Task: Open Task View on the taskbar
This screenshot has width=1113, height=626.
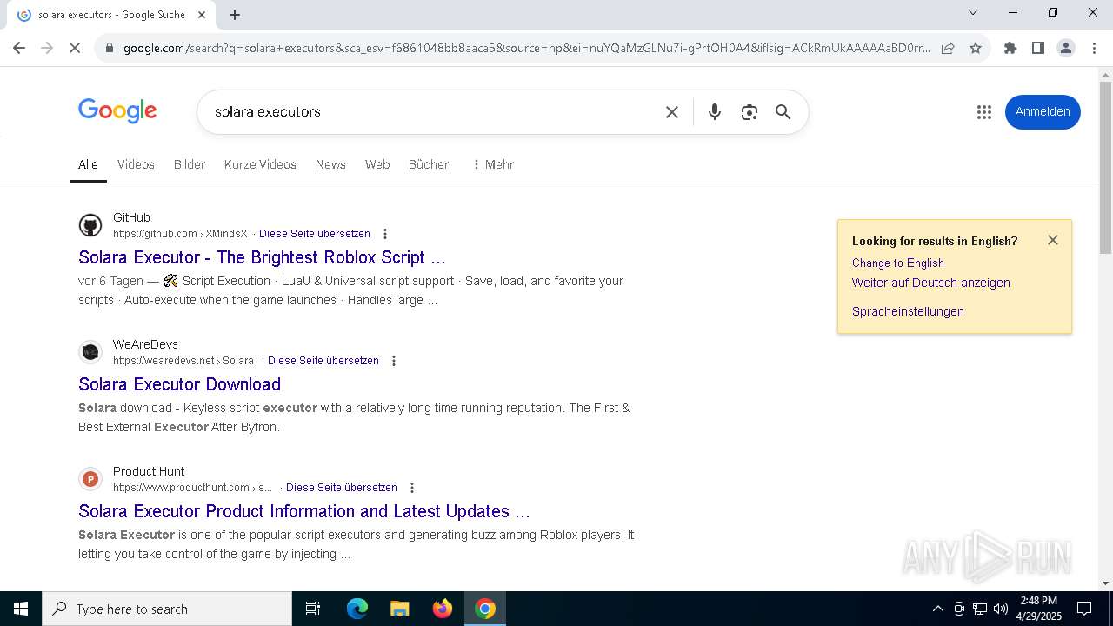Action: (x=313, y=609)
